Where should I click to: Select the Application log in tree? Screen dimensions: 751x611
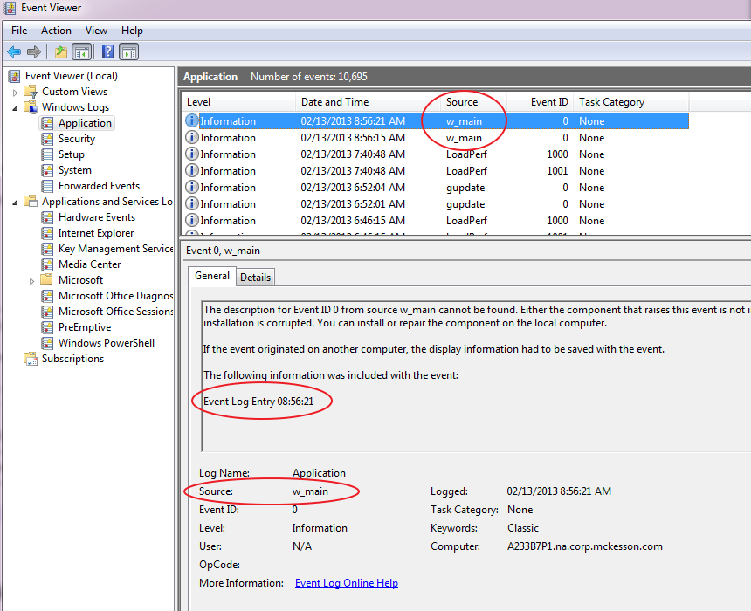pyautogui.click(x=85, y=123)
